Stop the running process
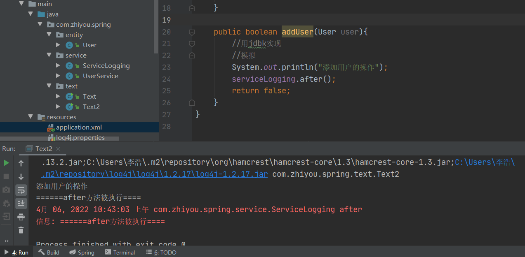This screenshot has width=525, height=257. click(6, 176)
